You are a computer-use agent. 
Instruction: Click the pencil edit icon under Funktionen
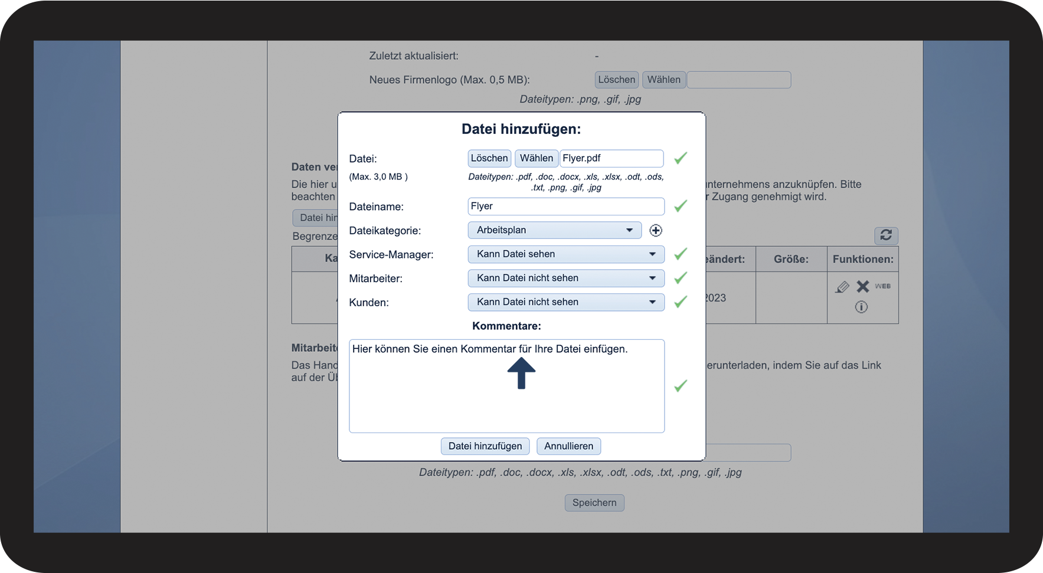(x=842, y=287)
